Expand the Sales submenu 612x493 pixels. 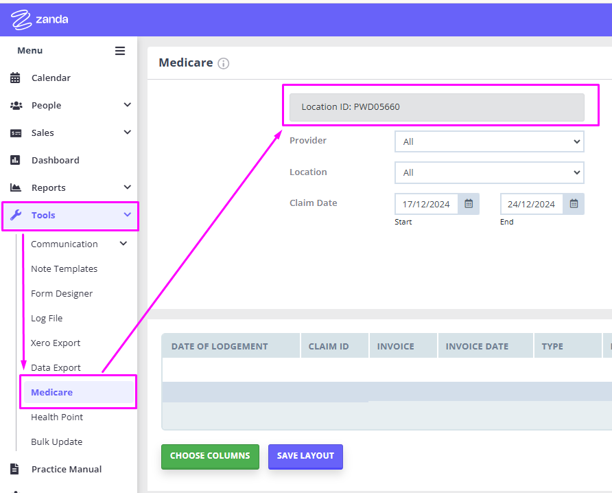(127, 133)
